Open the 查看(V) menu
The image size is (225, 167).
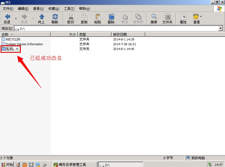tap(38, 9)
